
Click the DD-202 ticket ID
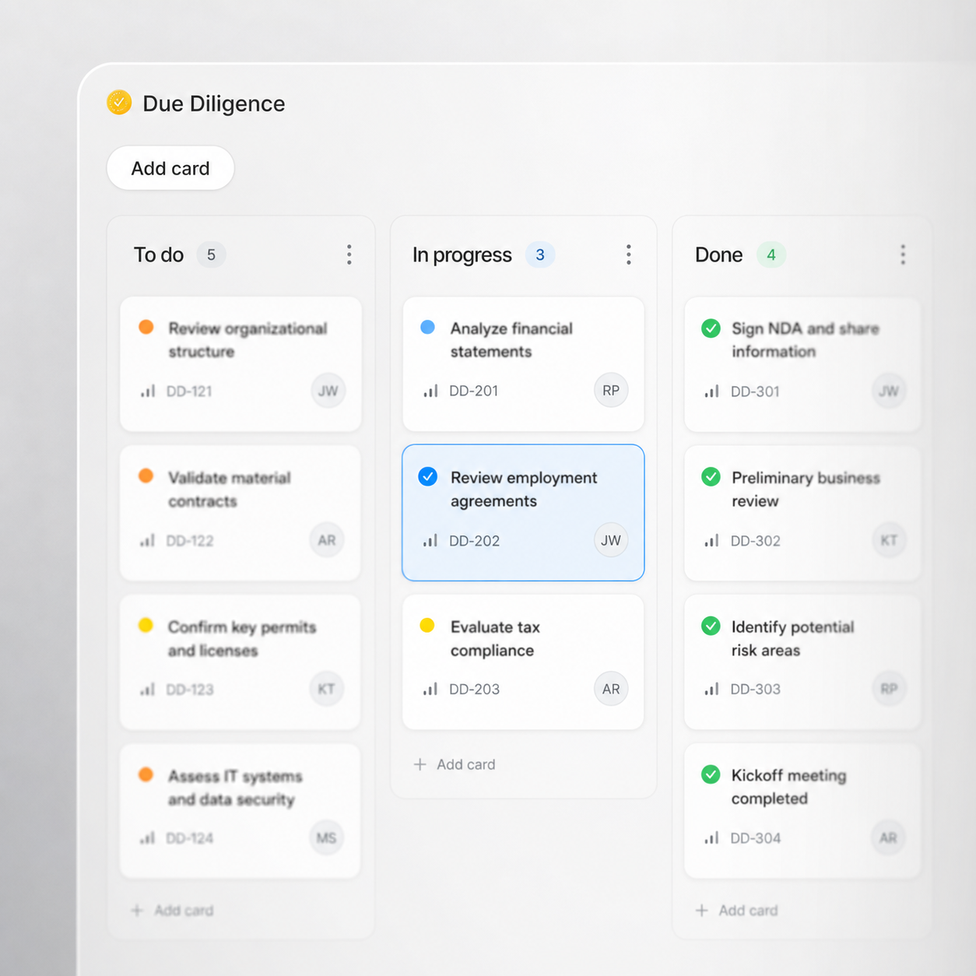coord(474,540)
